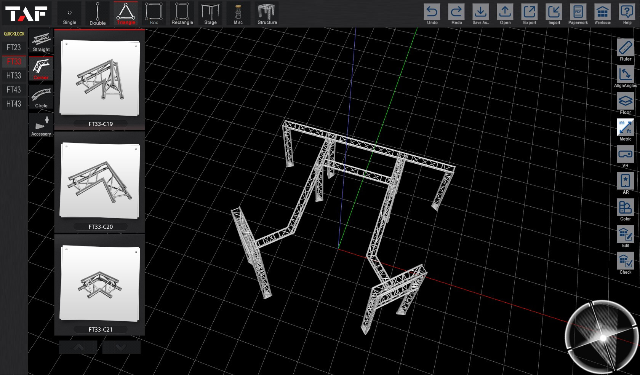Select the Triangle truss type
The width and height of the screenshot is (640, 375).
pos(126,14)
